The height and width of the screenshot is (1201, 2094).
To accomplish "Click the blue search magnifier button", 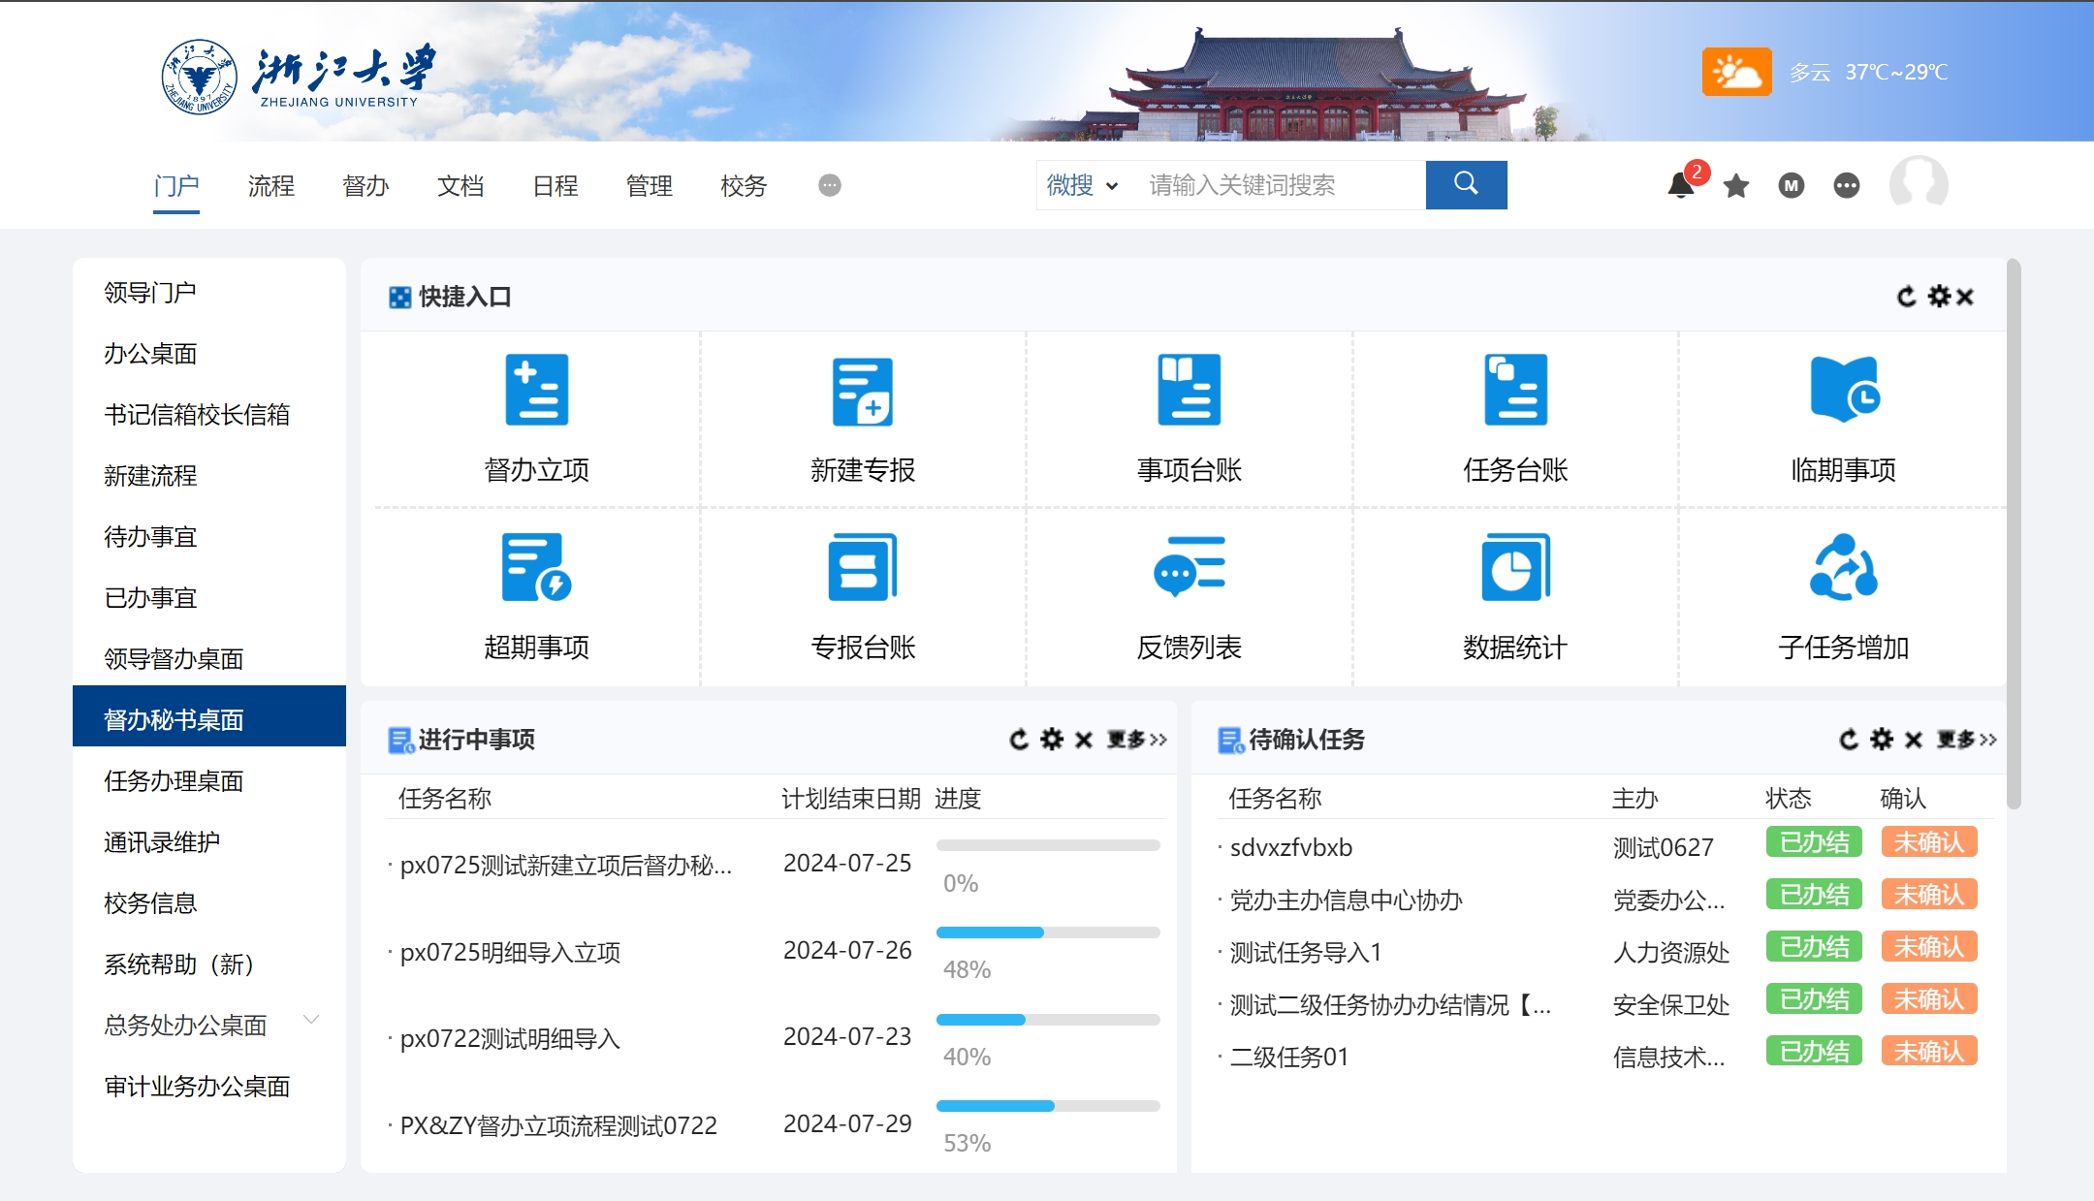I will coord(1466,185).
